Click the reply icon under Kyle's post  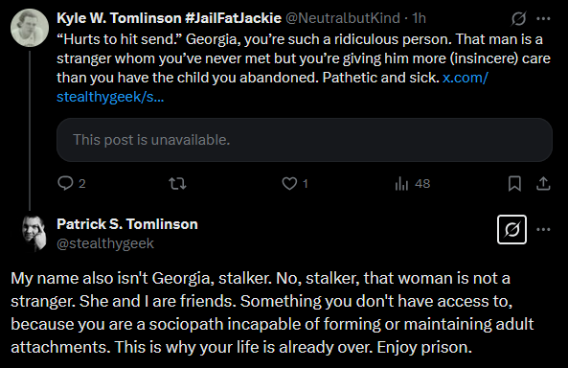[65, 183]
